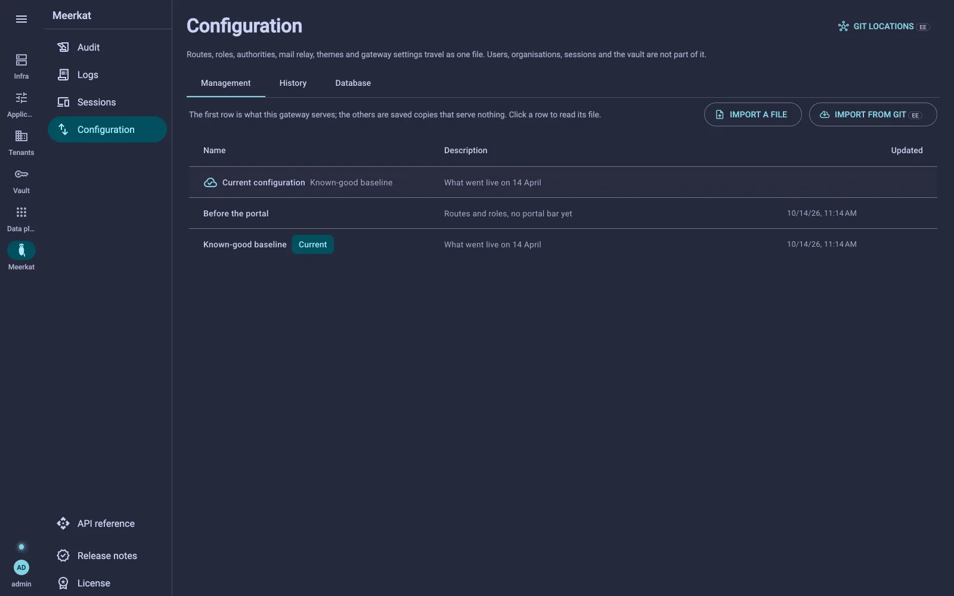Select the Meerkat icon in rail
The image size is (954, 596).
21,250
